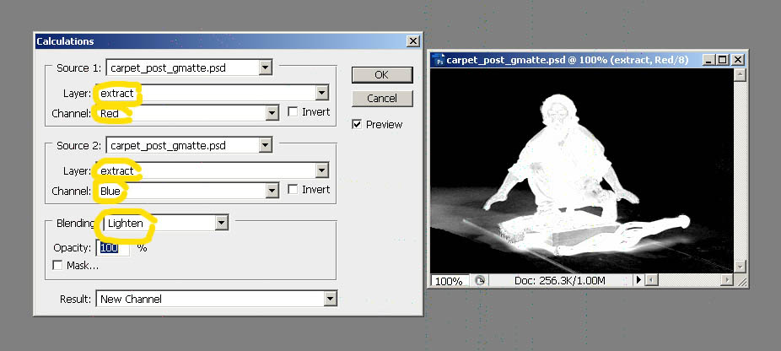
Task: Click the 100% zoom field in status bar
Action: (x=450, y=281)
